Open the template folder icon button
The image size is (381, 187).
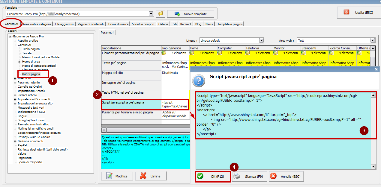[160, 14]
